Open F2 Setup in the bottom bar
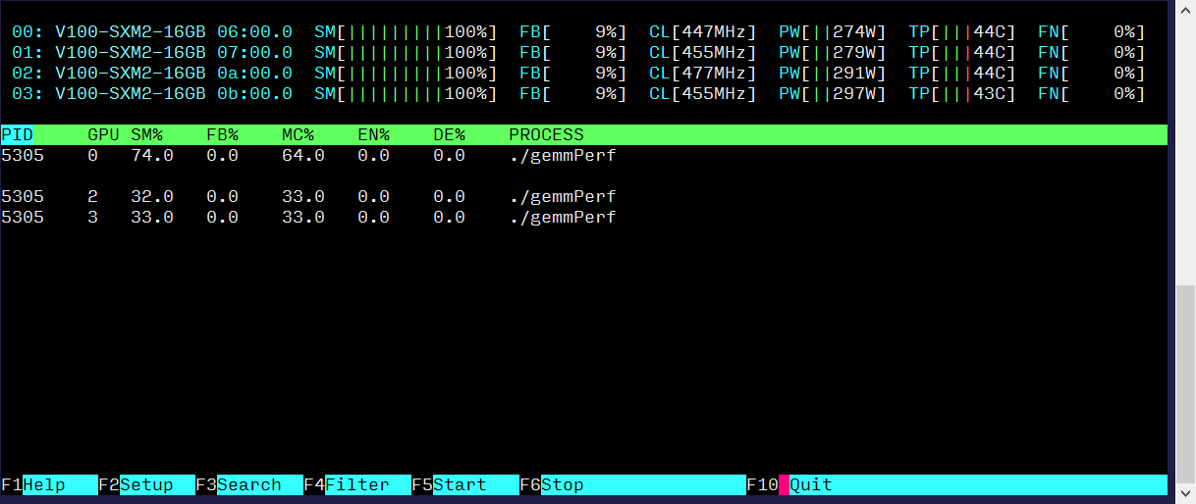The image size is (1196, 504). 146,484
